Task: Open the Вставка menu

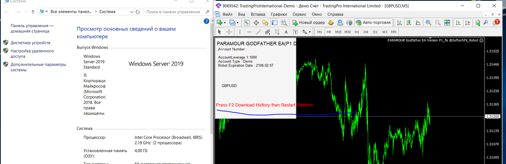Action: click(258, 14)
